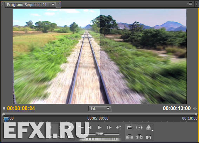Click the time ruler at the 00:10:00 label
The image size is (199, 143).
(x=190, y=118)
